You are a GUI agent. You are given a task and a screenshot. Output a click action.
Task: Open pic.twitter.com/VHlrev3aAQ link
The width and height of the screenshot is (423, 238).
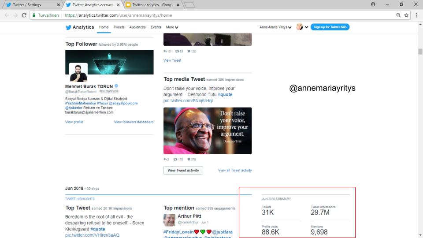(x=92, y=235)
